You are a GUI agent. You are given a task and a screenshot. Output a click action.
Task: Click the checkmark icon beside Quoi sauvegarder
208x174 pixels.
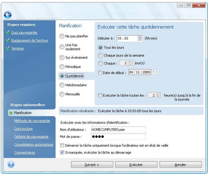coord(8,32)
